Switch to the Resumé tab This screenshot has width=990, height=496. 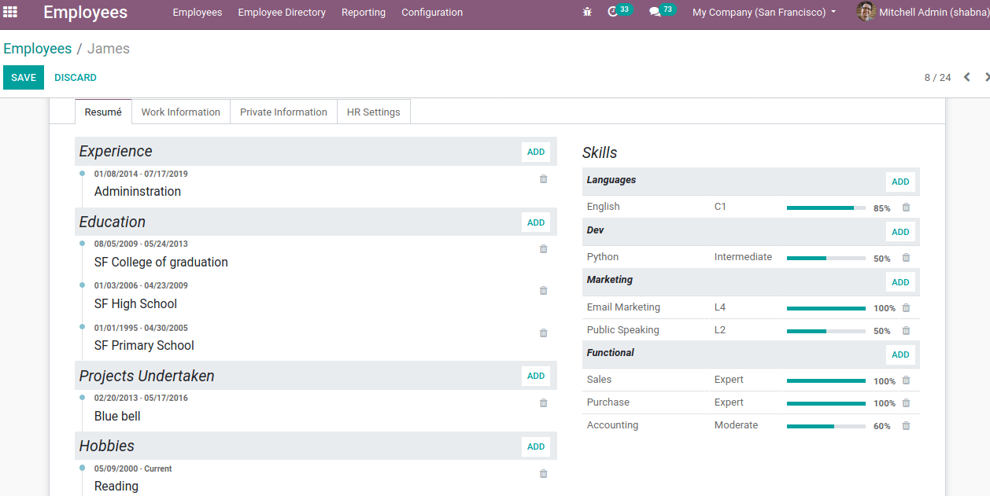point(103,112)
